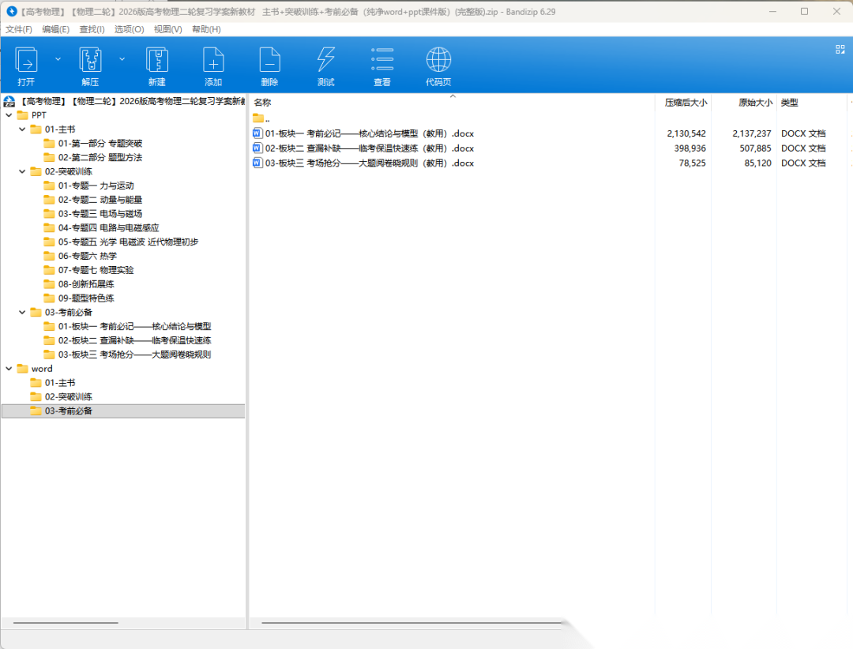853x649 pixels.
Task: Click the 查看 (View) list icon
Action: 382,61
